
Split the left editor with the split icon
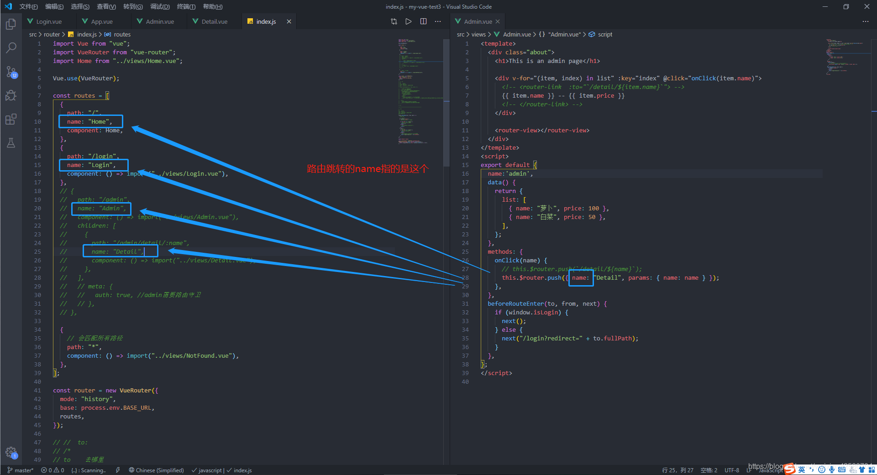[423, 21]
